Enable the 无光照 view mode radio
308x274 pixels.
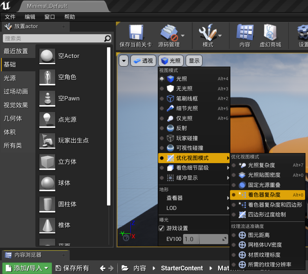[187, 88]
